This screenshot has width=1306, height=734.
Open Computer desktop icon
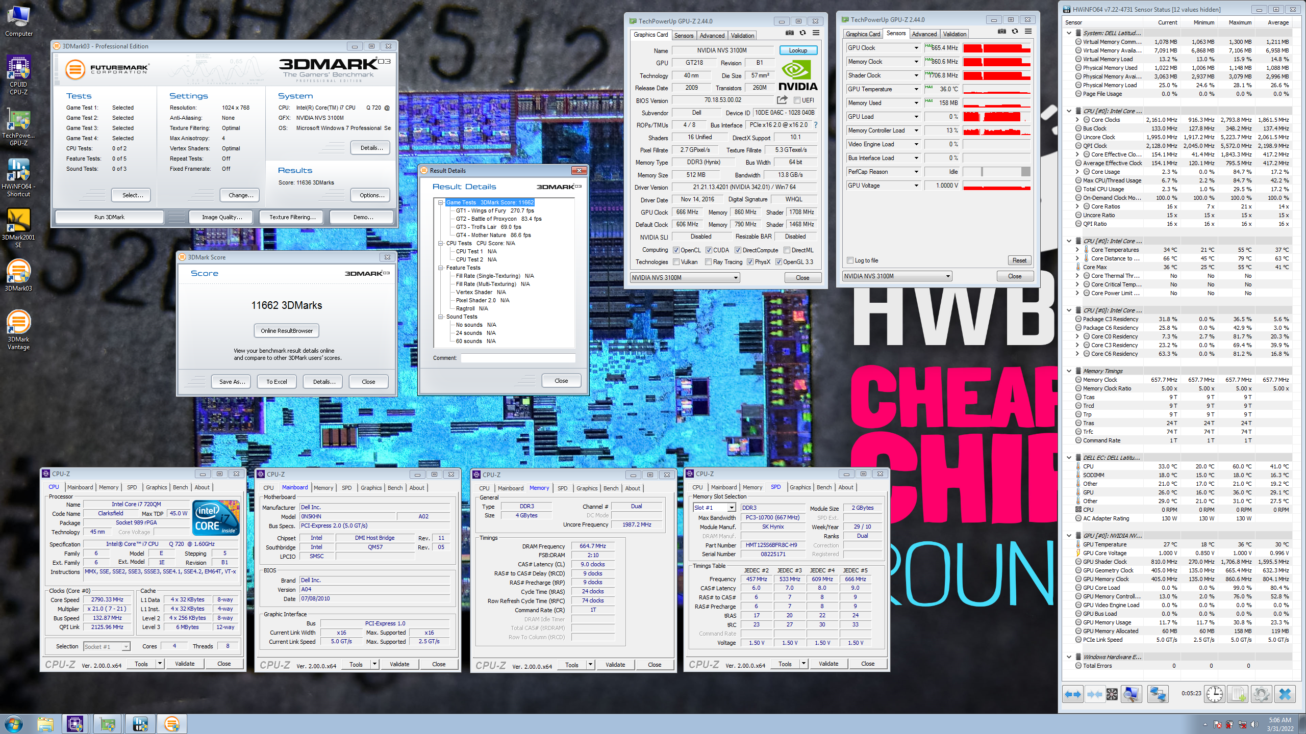coord(18,21)
